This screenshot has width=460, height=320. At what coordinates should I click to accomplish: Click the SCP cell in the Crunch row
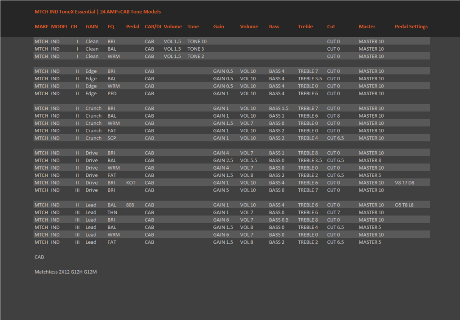pyautogui.click(x=112, y=138)
